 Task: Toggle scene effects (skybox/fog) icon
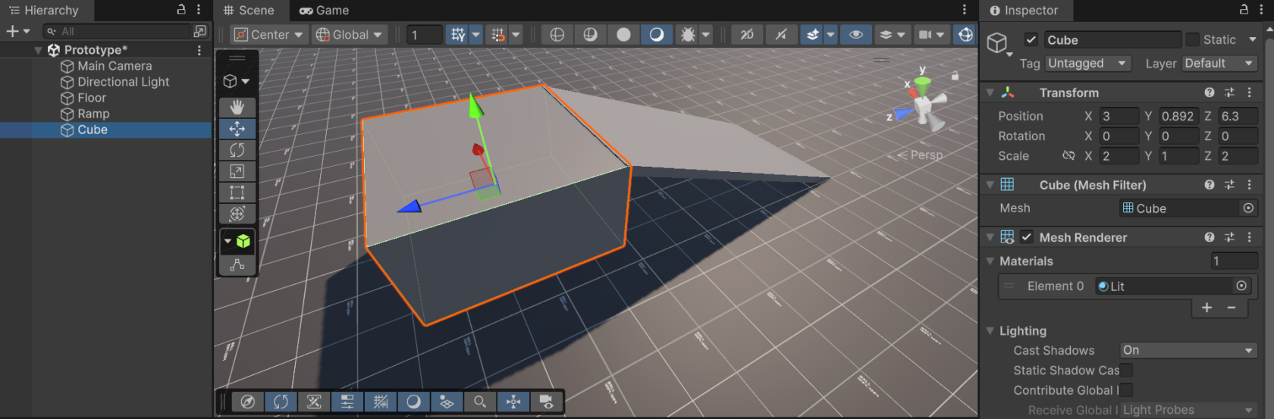[812, 35]
